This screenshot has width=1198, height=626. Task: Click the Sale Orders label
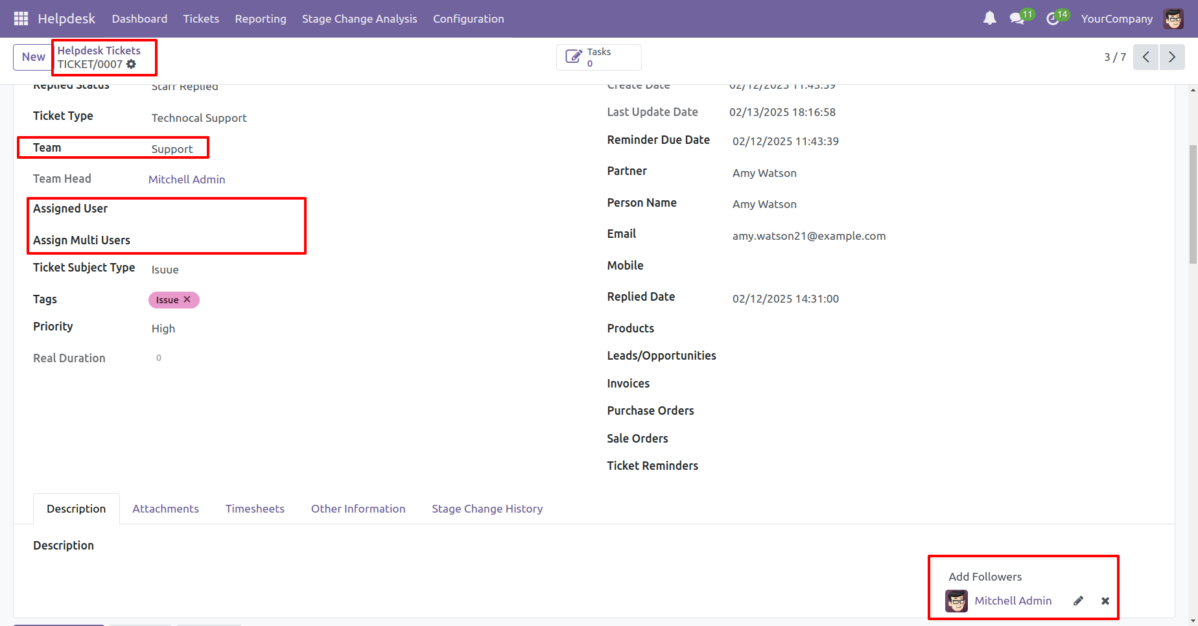pos(637,439)
